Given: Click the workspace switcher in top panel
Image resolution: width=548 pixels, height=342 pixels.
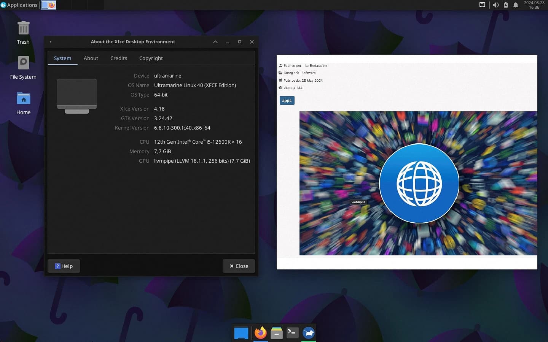Looking at the screenshot, I should coord(48,5).
